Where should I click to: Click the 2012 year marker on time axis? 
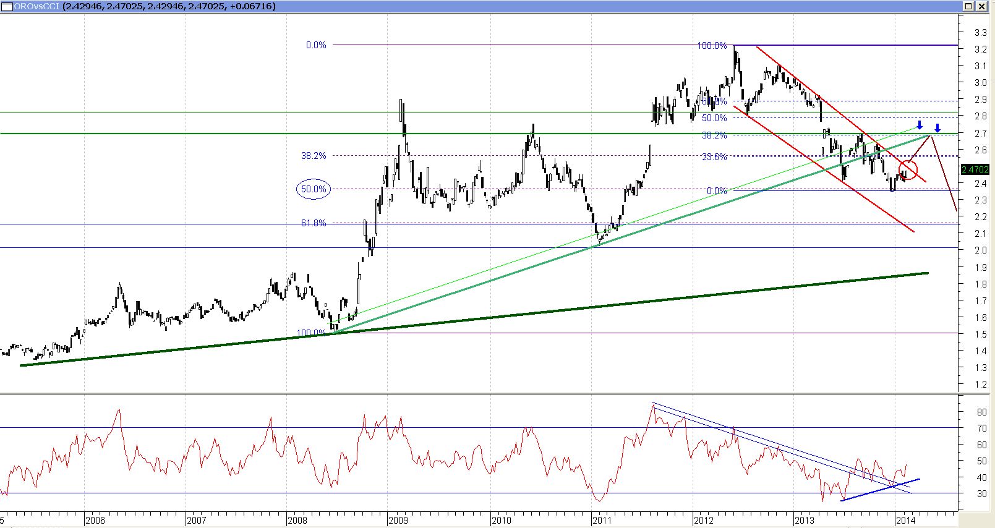(x=704, y=521)
